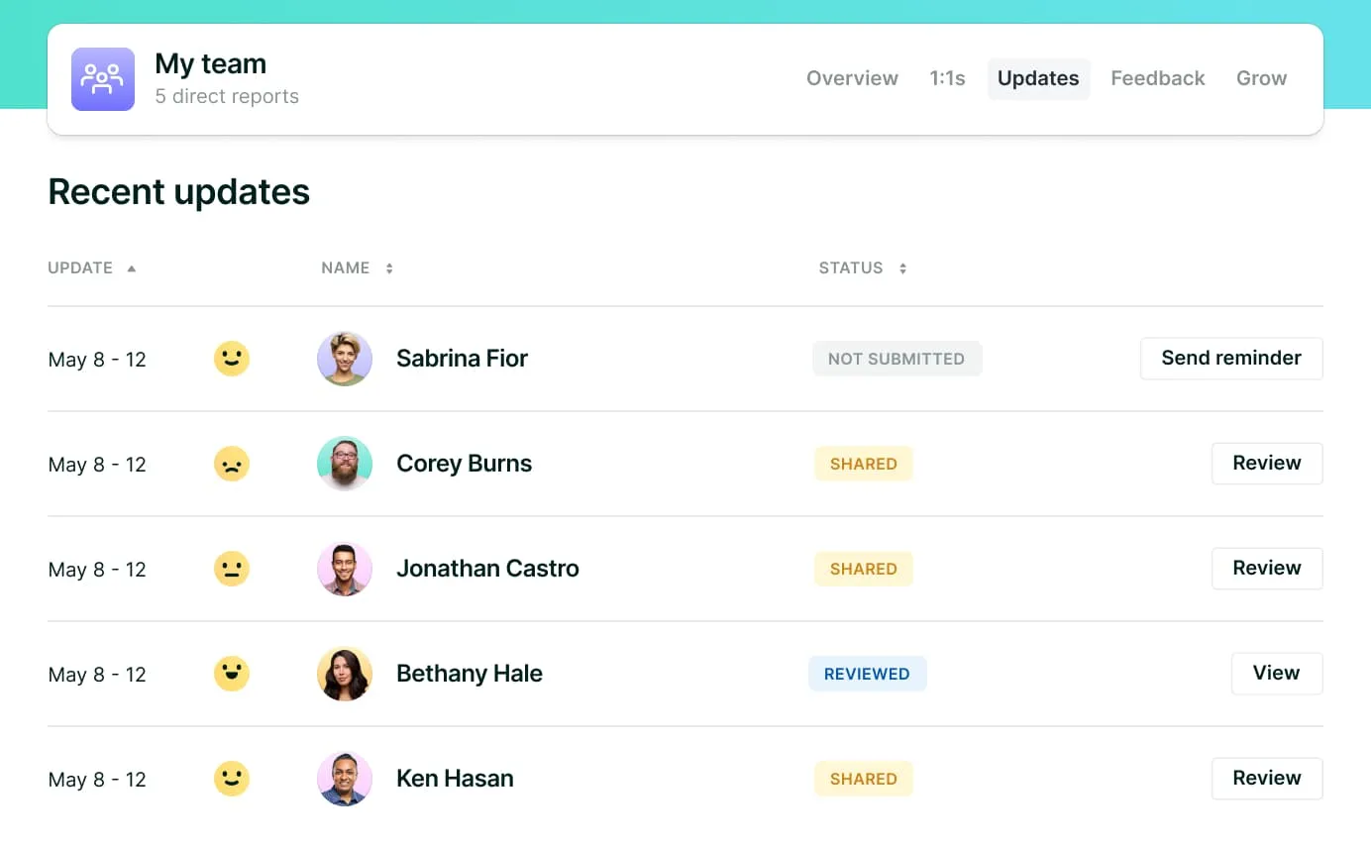This screenshot has height=848, width=1371.
Task: Click Bethany Hale's happy mood emoji
Action: 232,674
